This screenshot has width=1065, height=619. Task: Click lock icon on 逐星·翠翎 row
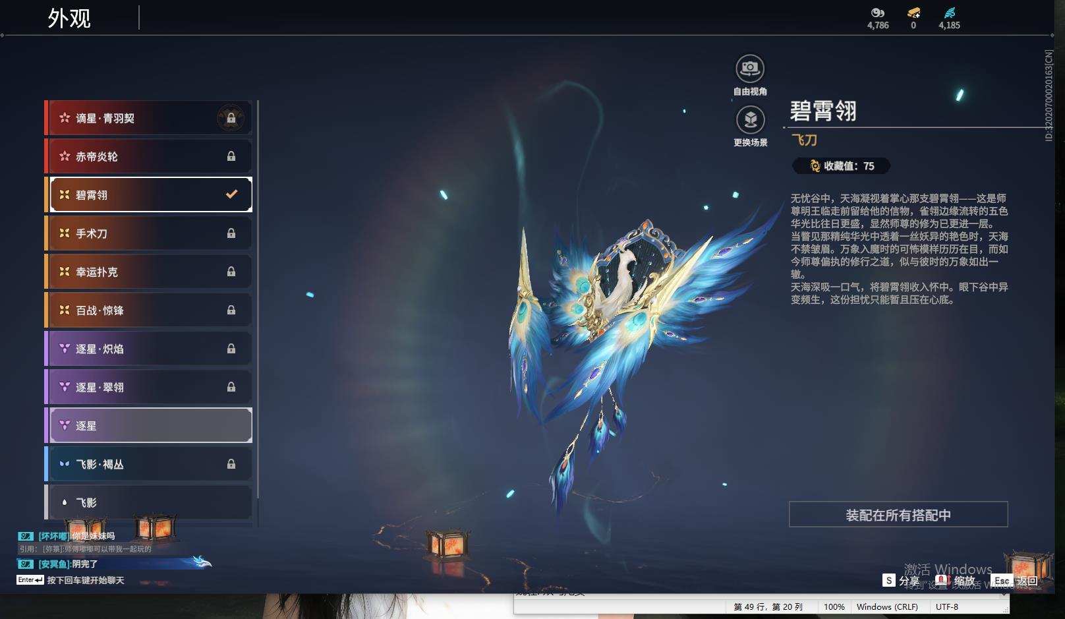231,387
